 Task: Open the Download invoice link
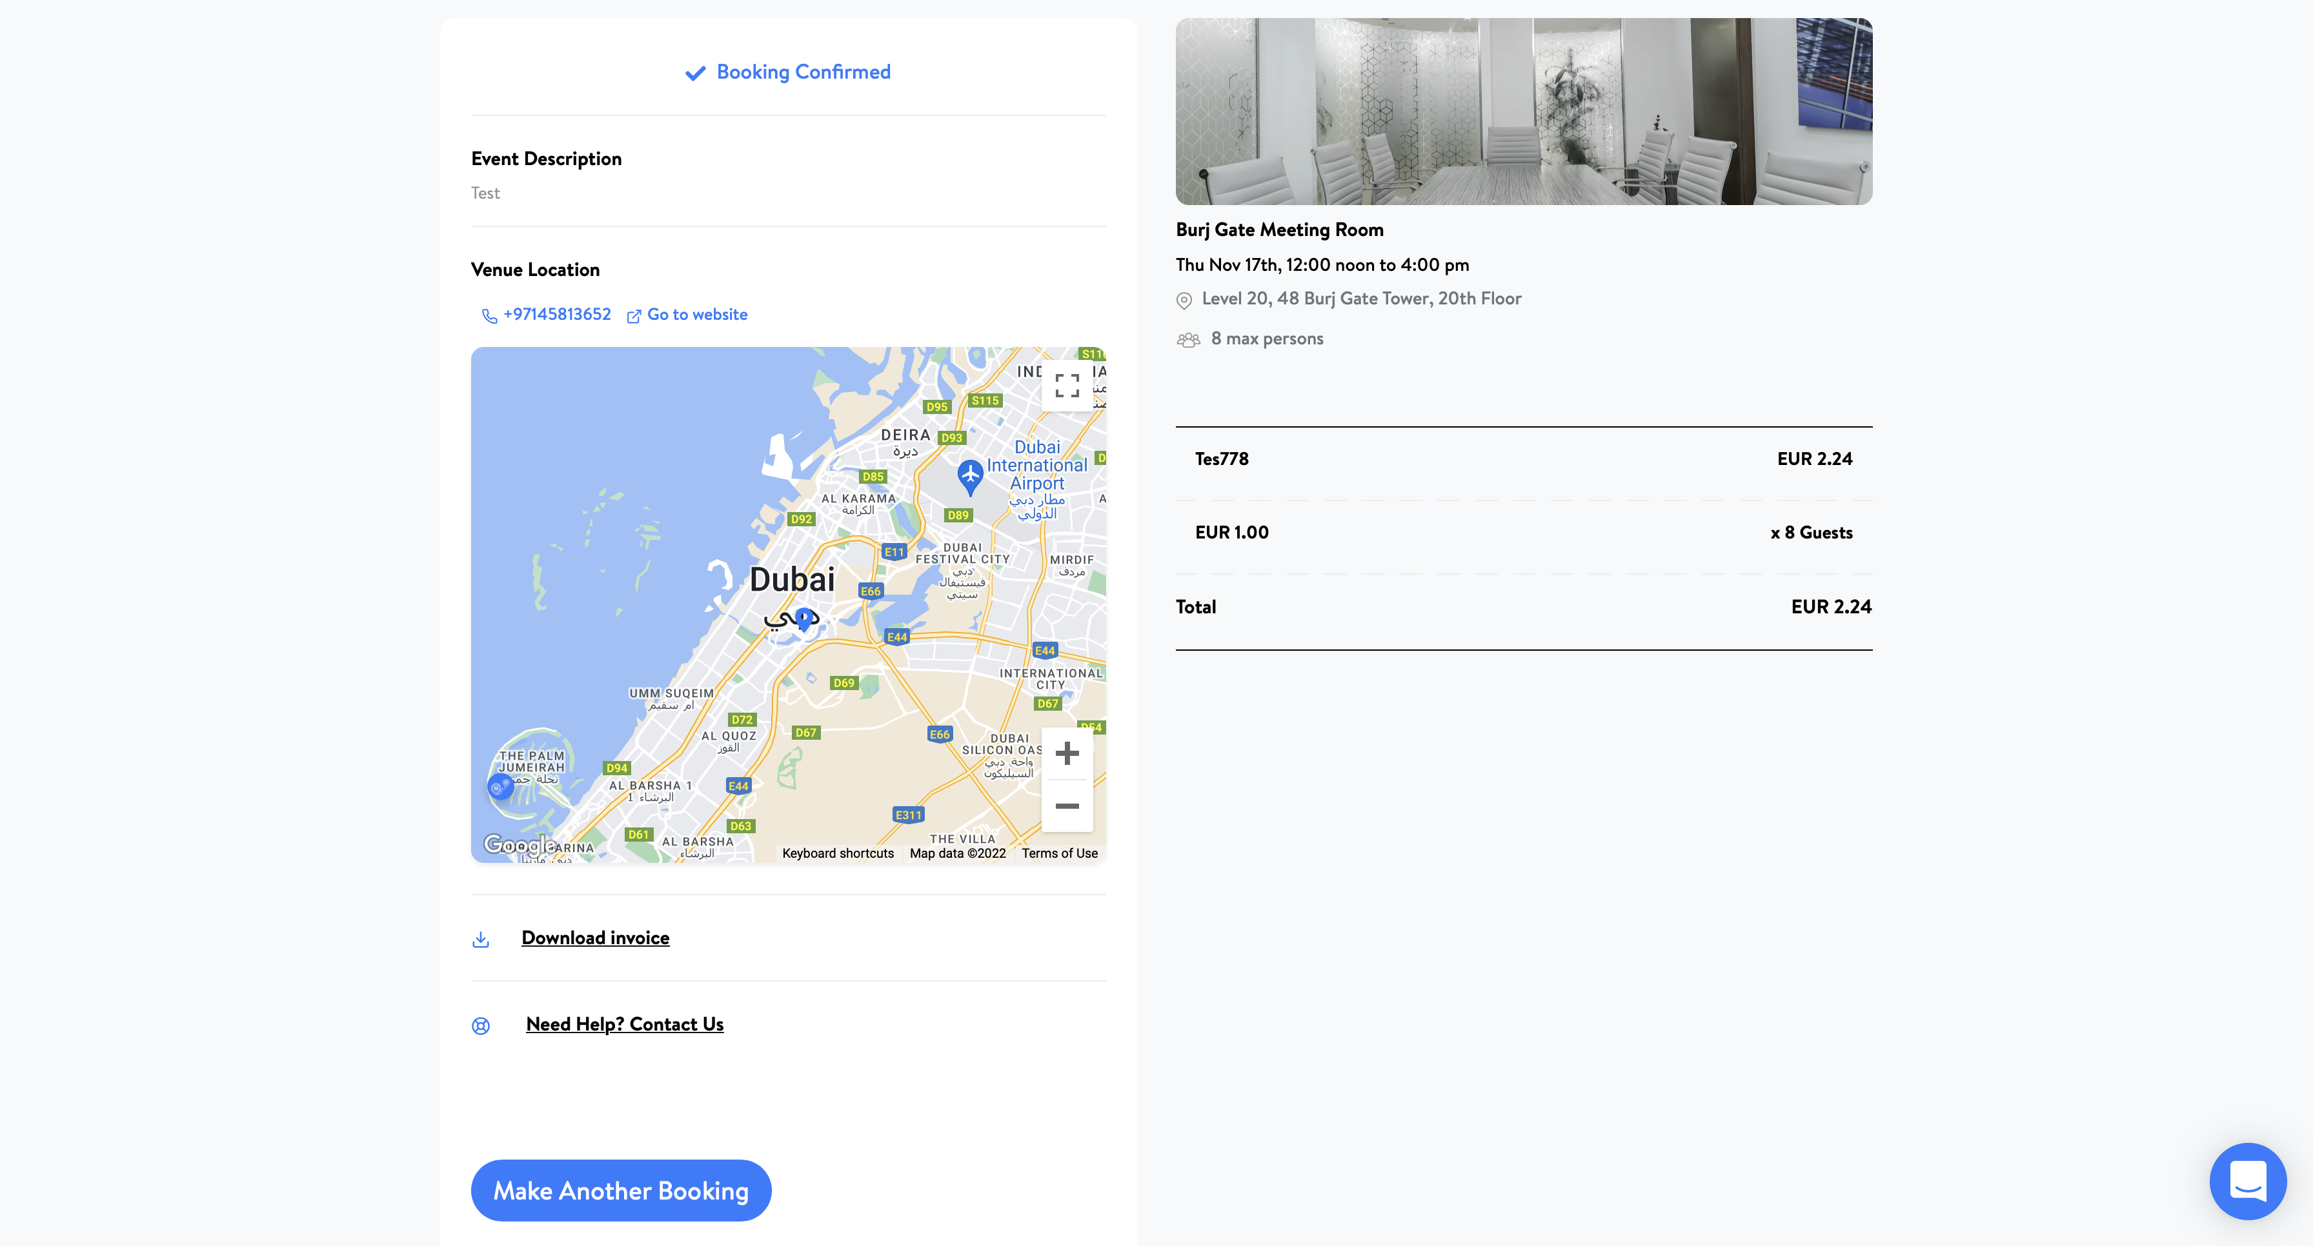coord(595,938)
